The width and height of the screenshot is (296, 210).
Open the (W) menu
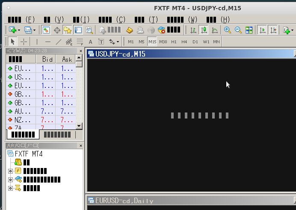(x=182, y=19)
